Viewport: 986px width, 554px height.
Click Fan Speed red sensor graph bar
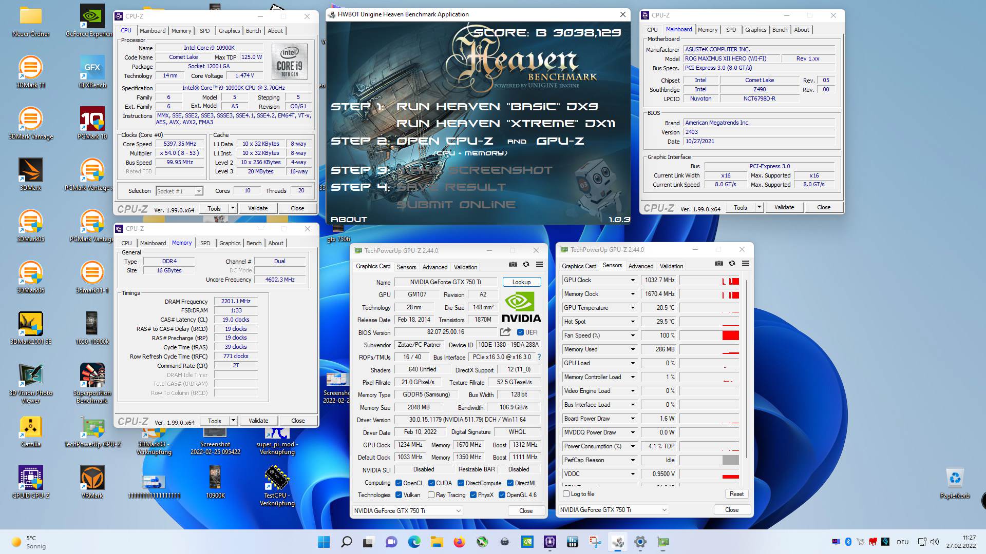[730, 335]
